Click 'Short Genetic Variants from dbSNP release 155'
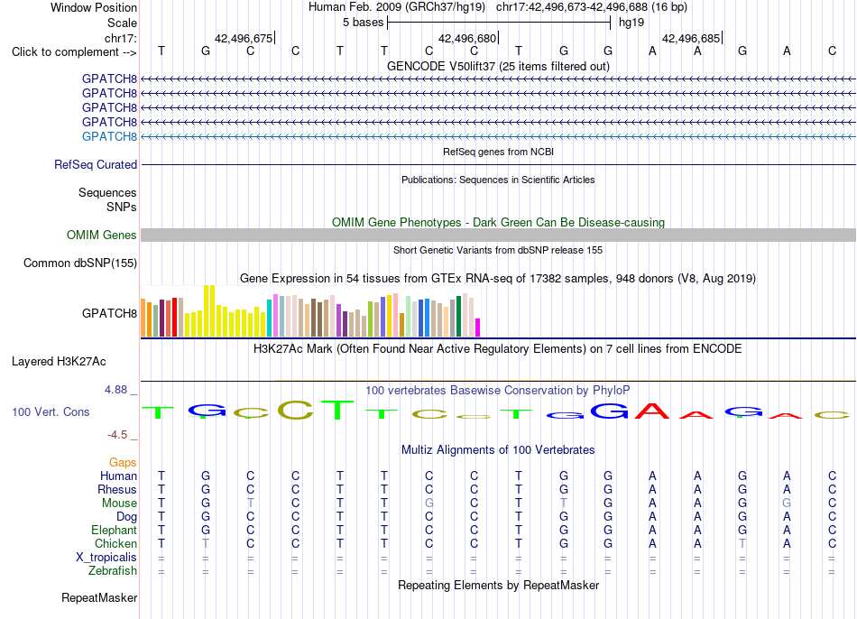857x619 pixels. [x=498, y=250]
